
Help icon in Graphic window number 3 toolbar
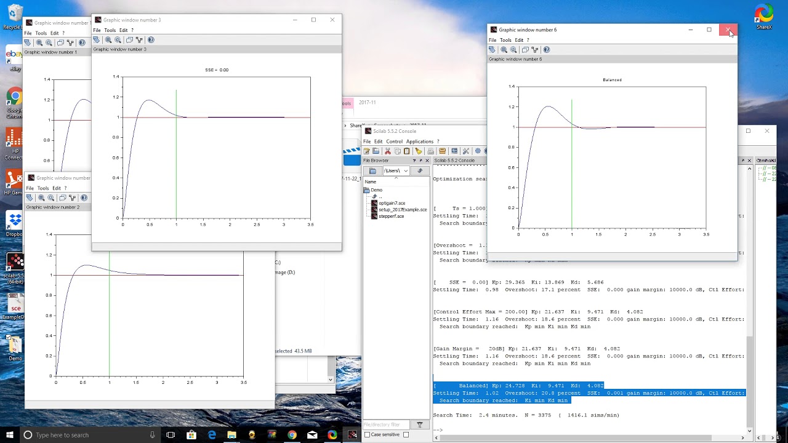pyautogui.click(x=151, y=40)
